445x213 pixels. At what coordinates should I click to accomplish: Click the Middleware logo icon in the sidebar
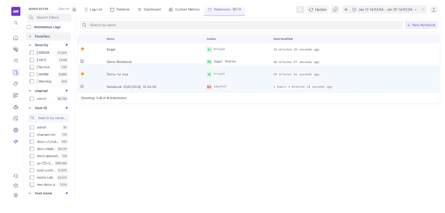pyautogui.click(x=16, y=11)
